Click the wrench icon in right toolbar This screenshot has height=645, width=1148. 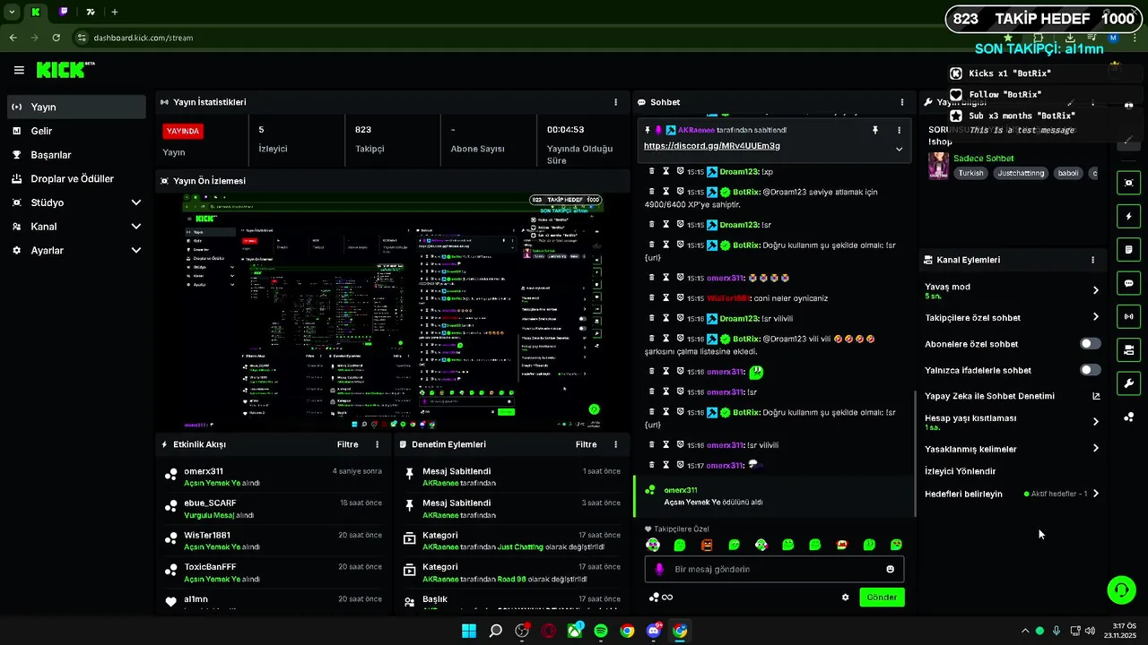[1128, 383]
